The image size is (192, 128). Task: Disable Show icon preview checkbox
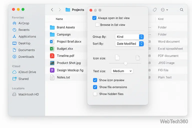[95, 80]
